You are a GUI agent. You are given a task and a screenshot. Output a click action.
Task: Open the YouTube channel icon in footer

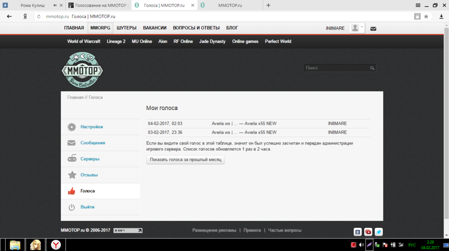pyautogui.click(x=368, y=232)
